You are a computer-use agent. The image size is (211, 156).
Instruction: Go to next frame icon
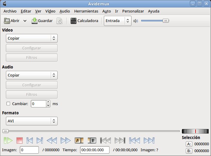tap(40, 141)
